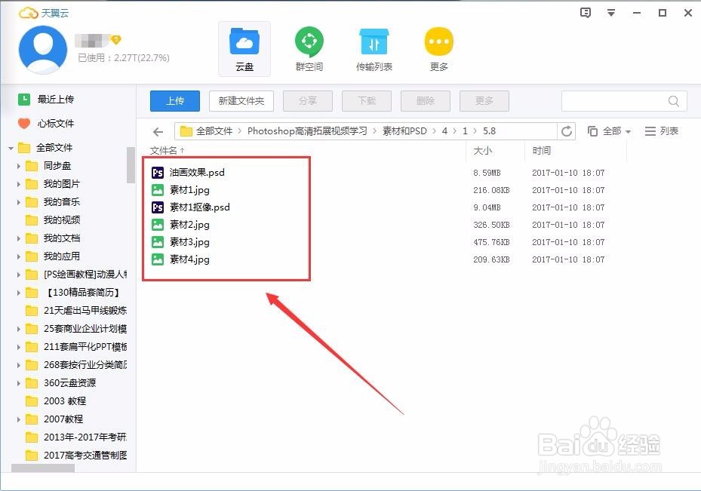Open the 全部 file type filter dropdown
Screen dimensions: 701x491
tap(613, 130)
